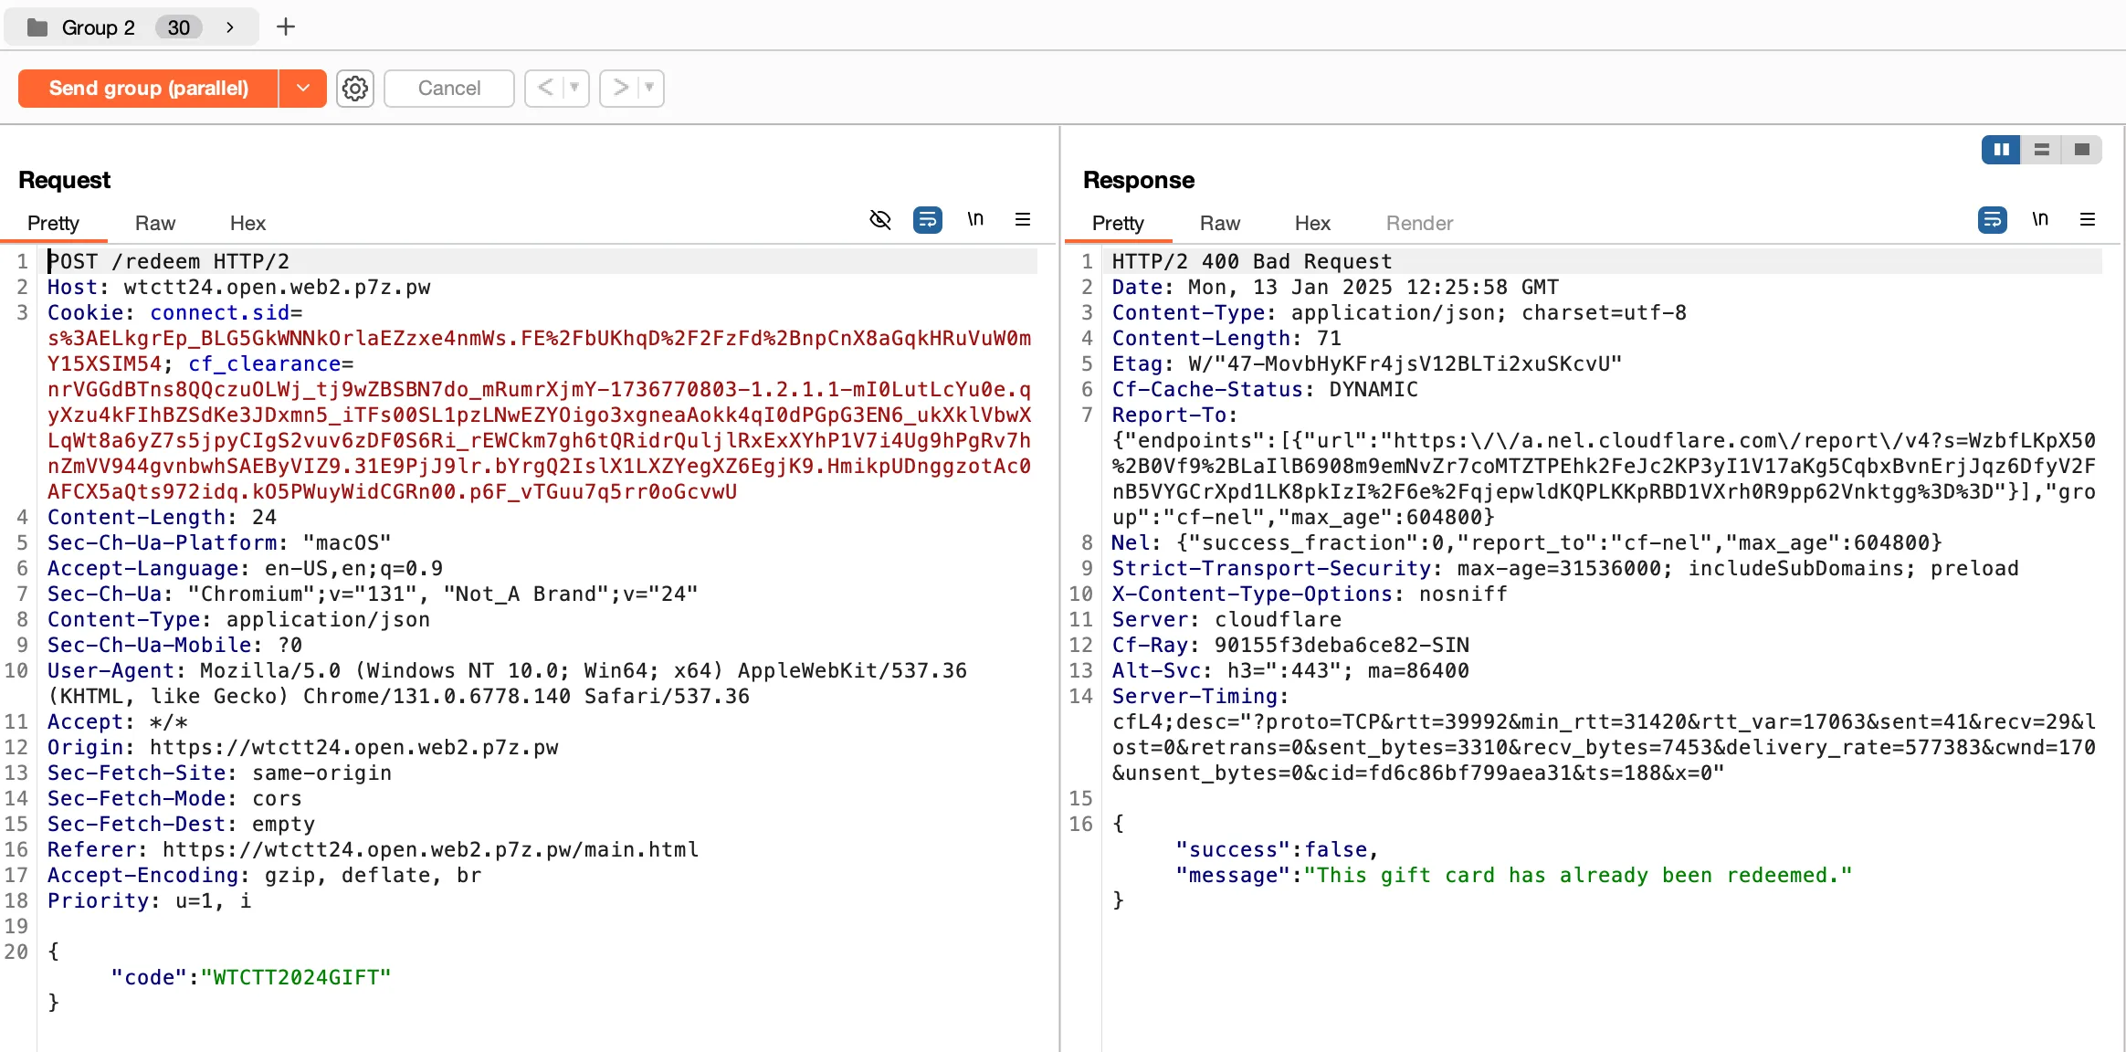Screen dimensions: 2126x1052
Task: Add a new tab with plus icon
Action: [x=286, y=27]
